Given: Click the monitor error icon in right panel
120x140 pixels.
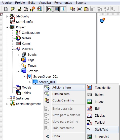Looking at the screenshot, I should pyautogui.click(x=103, y=20).
